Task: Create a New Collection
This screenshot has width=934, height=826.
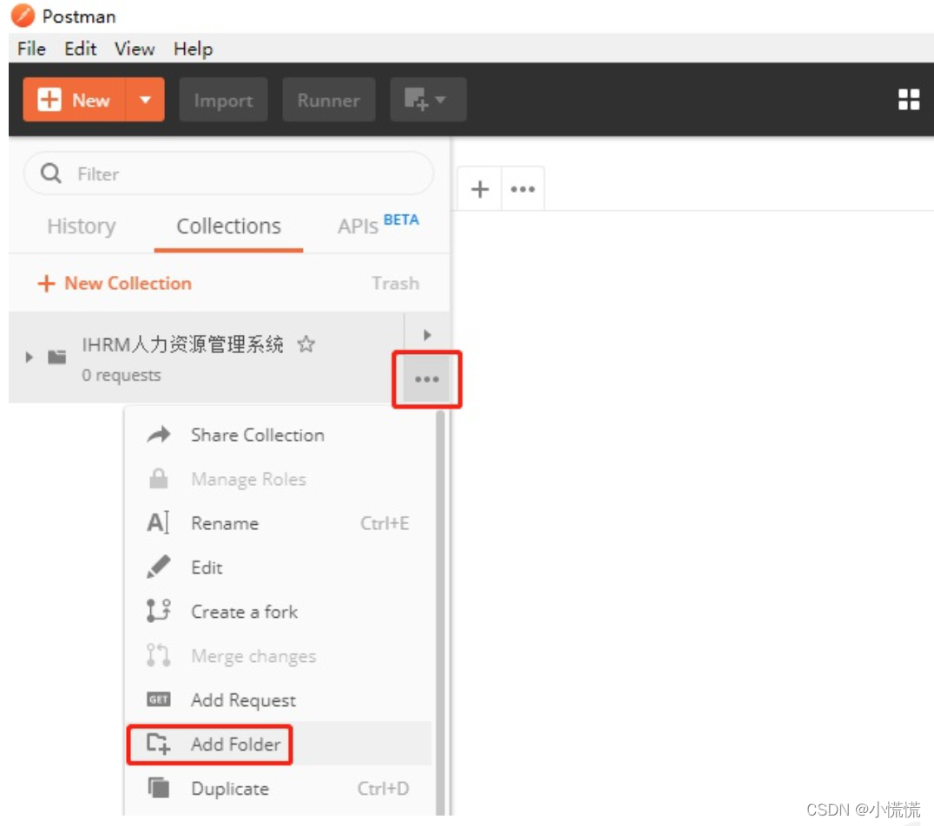Action: [115, 283]
